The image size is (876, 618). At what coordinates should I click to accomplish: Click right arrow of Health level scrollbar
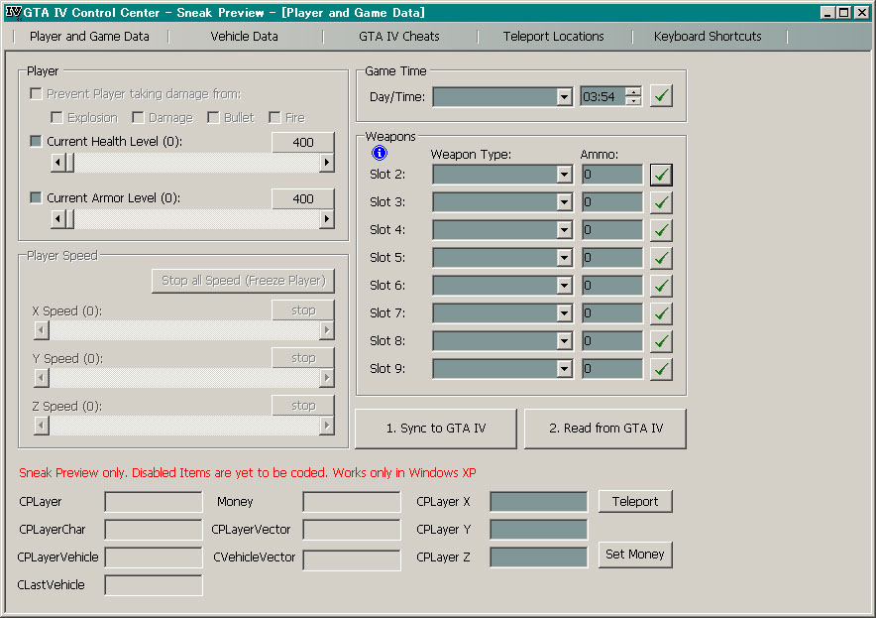(x=327, y=163)
